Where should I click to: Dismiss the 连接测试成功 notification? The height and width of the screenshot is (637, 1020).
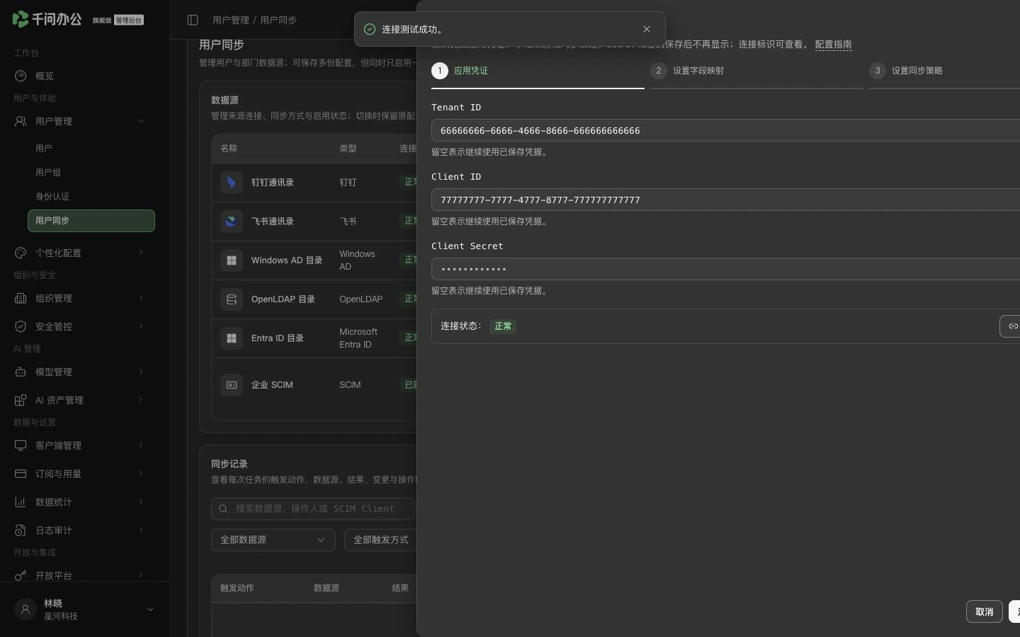[647, 29]
